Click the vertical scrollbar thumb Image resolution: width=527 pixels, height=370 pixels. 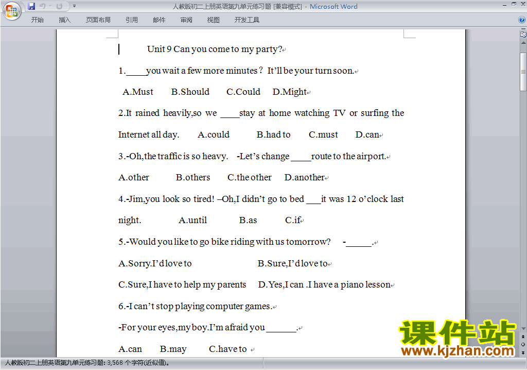click(523, 72)
